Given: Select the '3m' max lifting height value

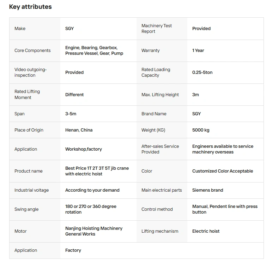Looking at the screenshot, I should pos(195,94).
